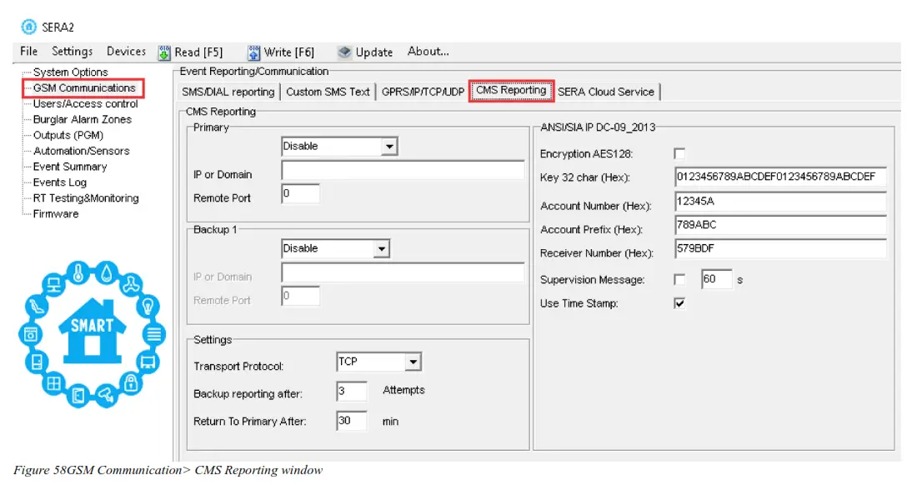Select Outputs (PGM) tree item
This screenshot has height=485, width=922.
tap(68, 135)
